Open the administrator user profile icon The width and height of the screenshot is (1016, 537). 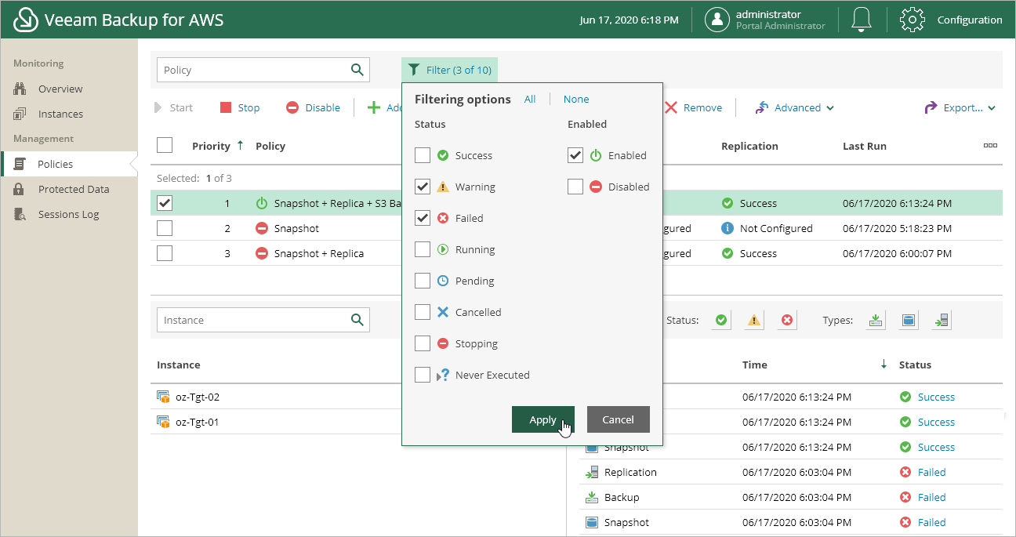pyautogui.click(x=717, y=20)
